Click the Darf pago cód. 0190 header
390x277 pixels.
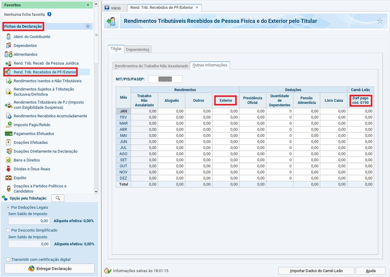pyautogui.click(x=360, y=100)
